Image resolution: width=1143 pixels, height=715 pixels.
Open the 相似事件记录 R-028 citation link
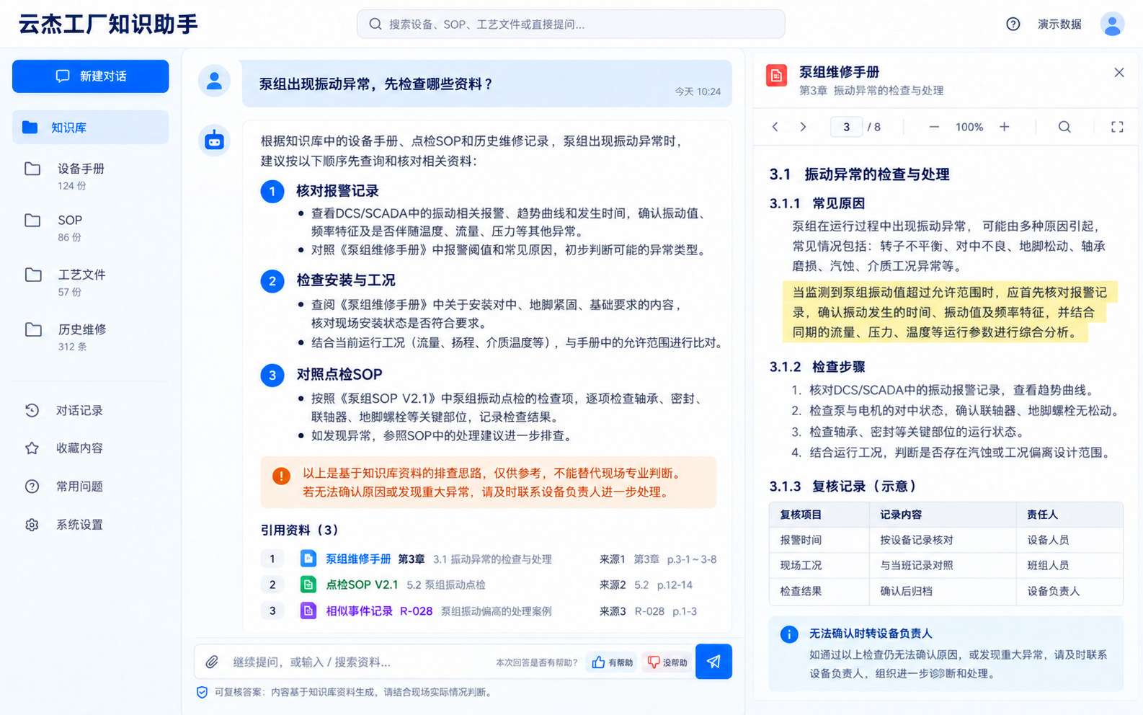(x=379, y=610)
